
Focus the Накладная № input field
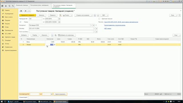35,19
